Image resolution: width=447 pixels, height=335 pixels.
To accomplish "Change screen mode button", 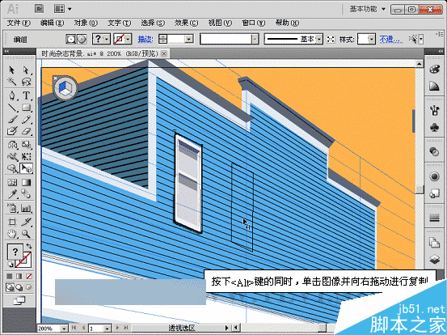I will [x=19, y=300].
